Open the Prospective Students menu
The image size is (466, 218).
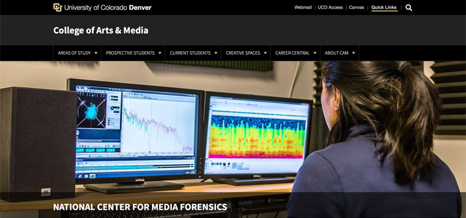tap(130, 53)
